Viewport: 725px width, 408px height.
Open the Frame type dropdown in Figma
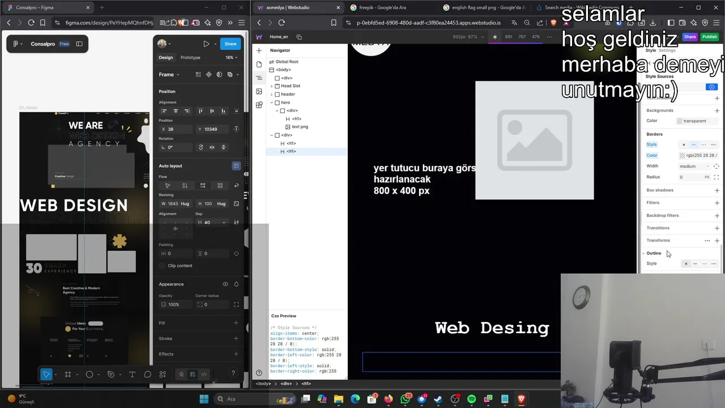coord(169,74)
